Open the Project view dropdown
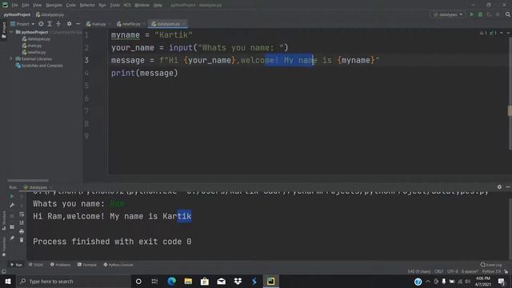 22,24
